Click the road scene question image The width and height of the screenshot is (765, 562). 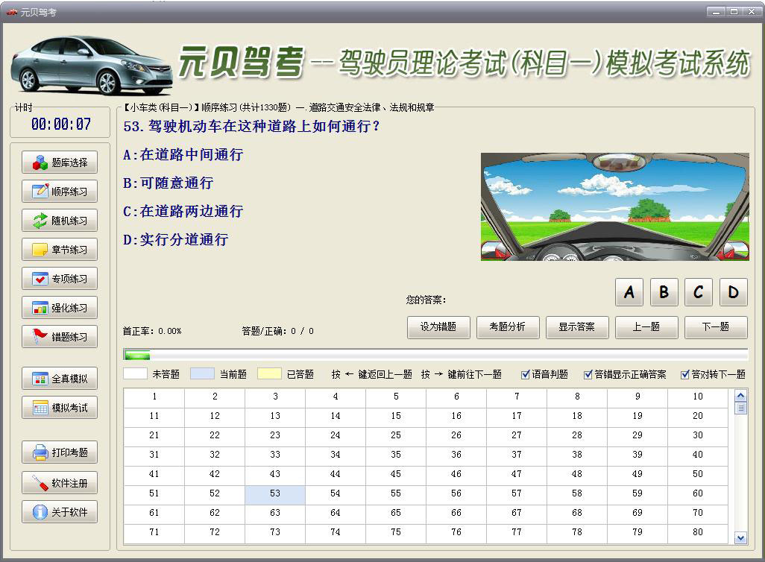[614, 206]
